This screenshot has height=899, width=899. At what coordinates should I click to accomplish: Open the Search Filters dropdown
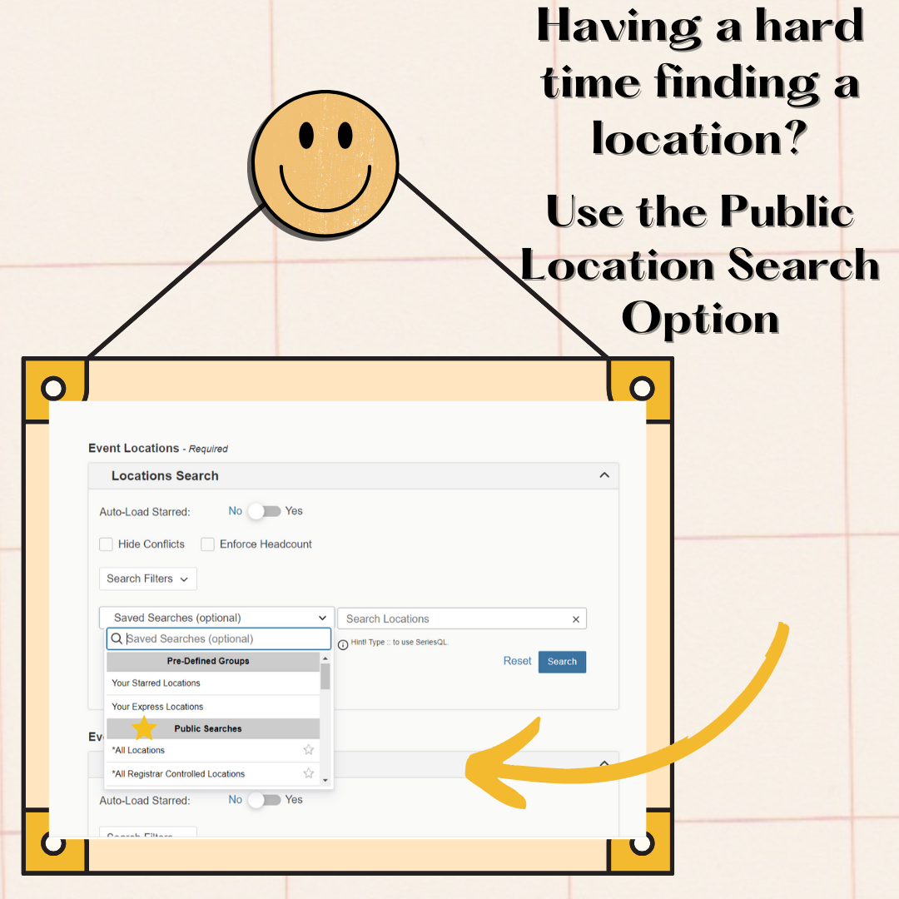[147, 579]
